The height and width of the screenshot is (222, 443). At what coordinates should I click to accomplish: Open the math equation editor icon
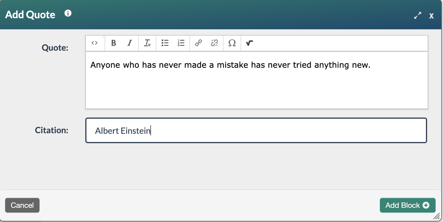(x=249, y=43)
